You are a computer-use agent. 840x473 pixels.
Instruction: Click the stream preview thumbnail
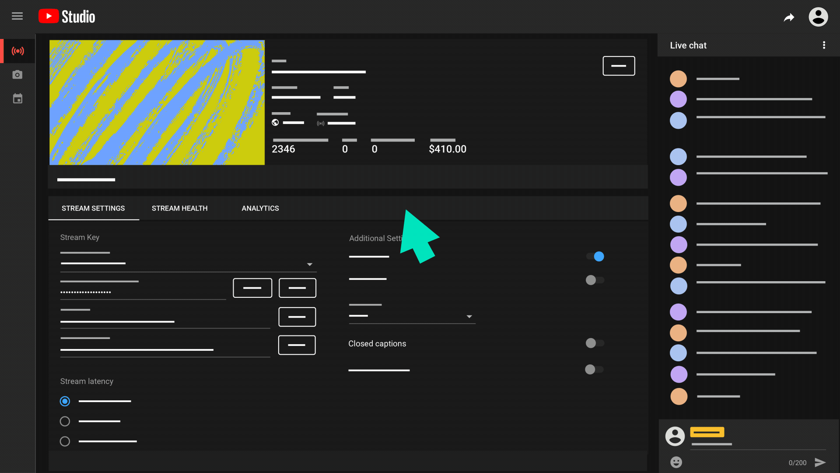pos(157,102)
